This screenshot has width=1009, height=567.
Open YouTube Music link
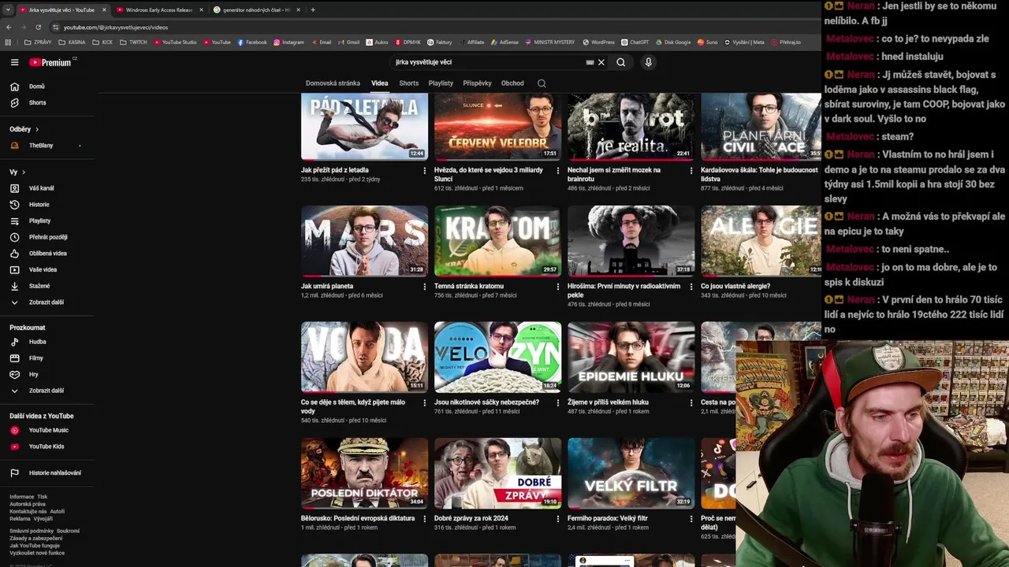[x=48, y=430]
